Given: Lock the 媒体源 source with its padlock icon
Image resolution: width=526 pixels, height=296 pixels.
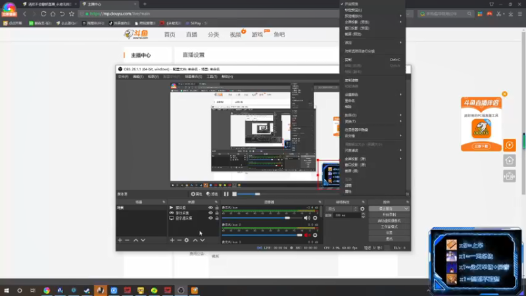Looking at the screenshot, I should (x=217, y=208).
